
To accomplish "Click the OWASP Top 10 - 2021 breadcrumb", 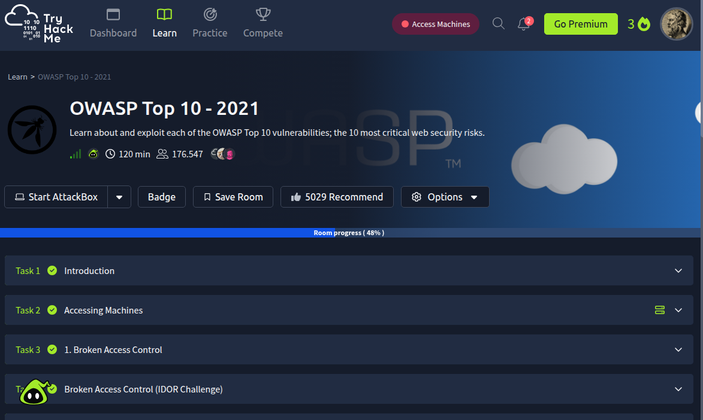I will pos(74,77).
